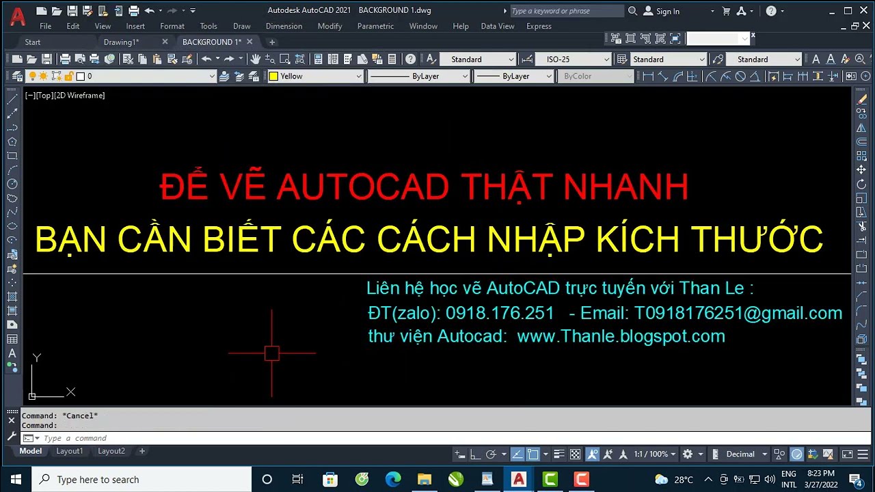Click the Undo arrow
875x492 pixels.
click(x=206, y=59)
